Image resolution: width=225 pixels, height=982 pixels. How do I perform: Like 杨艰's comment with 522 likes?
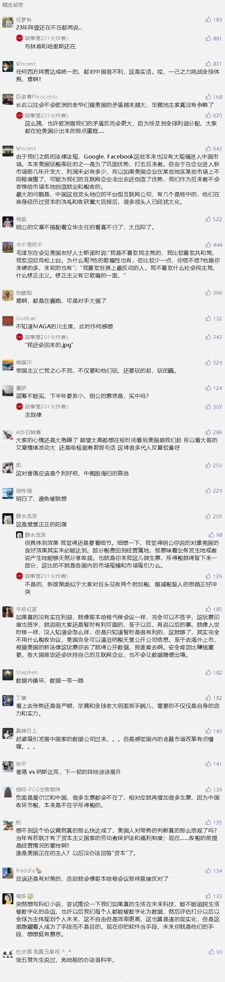[x=208, y=219]
